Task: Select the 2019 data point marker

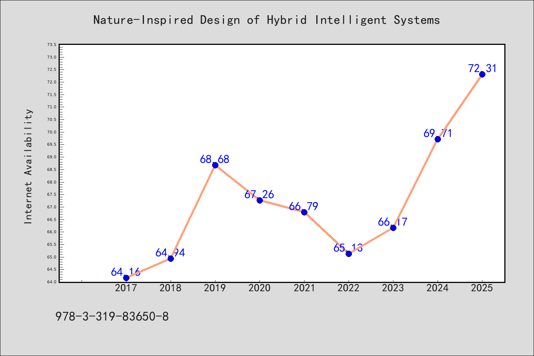Action: click(215, 165)
